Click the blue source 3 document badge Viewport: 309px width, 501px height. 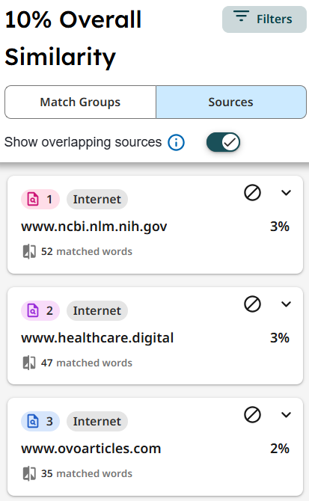click(40, 421)
